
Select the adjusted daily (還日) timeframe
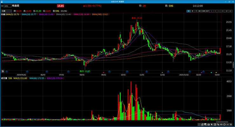[200, 11]
